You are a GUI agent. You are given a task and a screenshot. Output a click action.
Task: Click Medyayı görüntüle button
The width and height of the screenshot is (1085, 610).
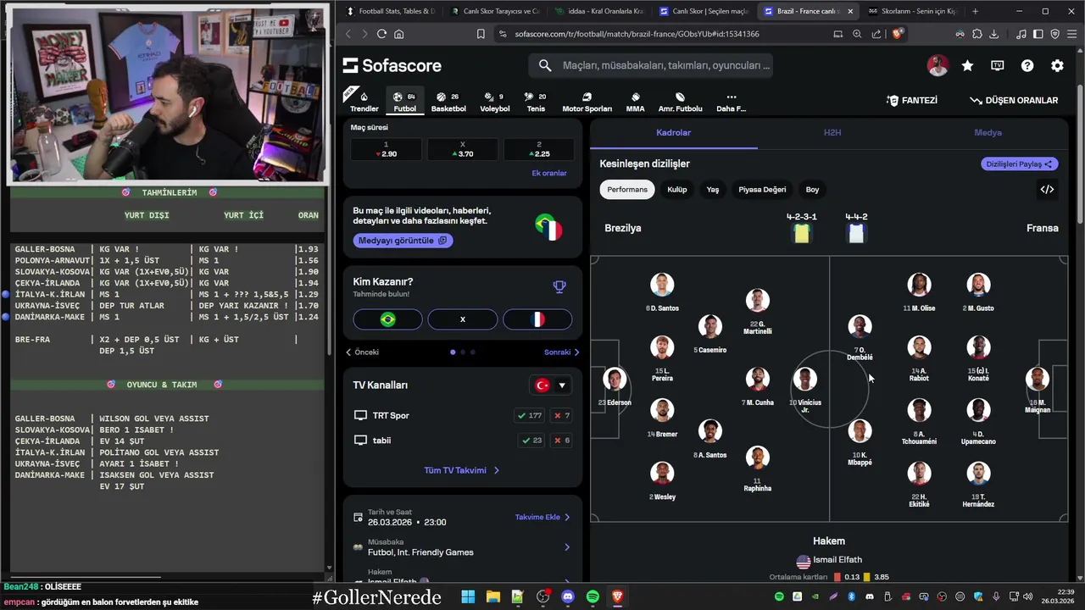pyautogui.click(x=403, y=241)
